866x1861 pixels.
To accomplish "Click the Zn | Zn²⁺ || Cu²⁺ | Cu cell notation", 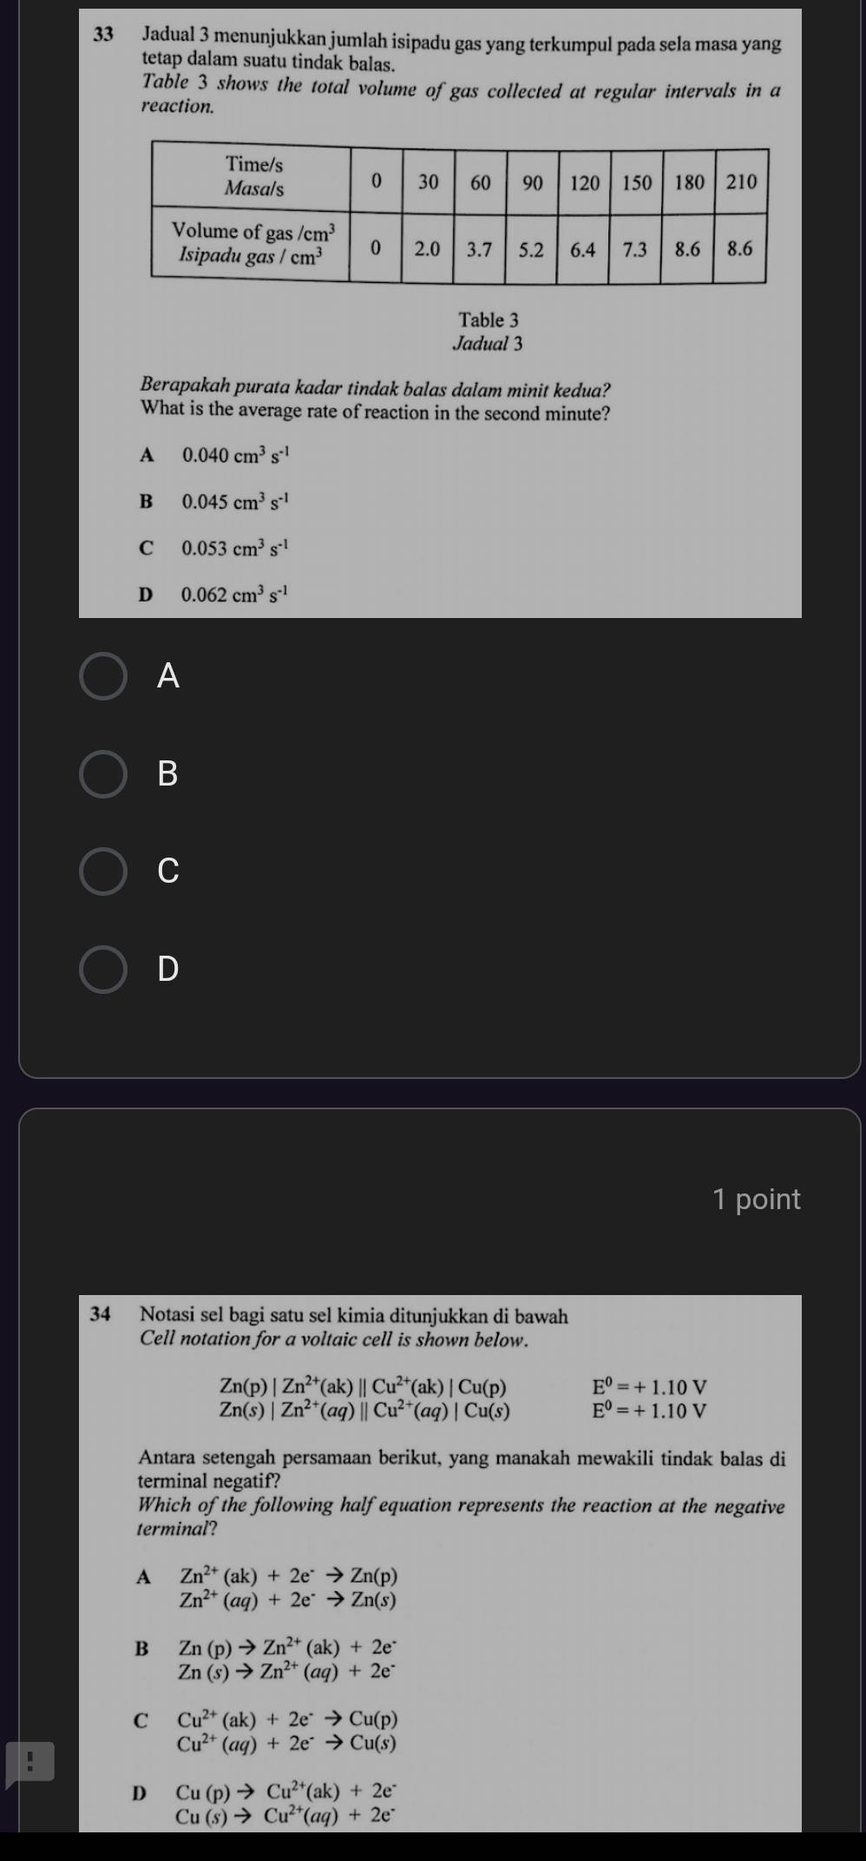I will (x=364, y=1388).
